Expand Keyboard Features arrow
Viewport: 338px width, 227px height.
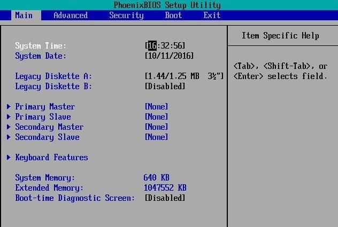pos(9,158)
